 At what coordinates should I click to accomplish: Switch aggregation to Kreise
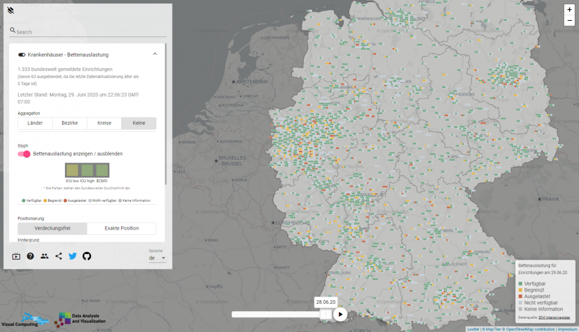click(x=104, y=123)
